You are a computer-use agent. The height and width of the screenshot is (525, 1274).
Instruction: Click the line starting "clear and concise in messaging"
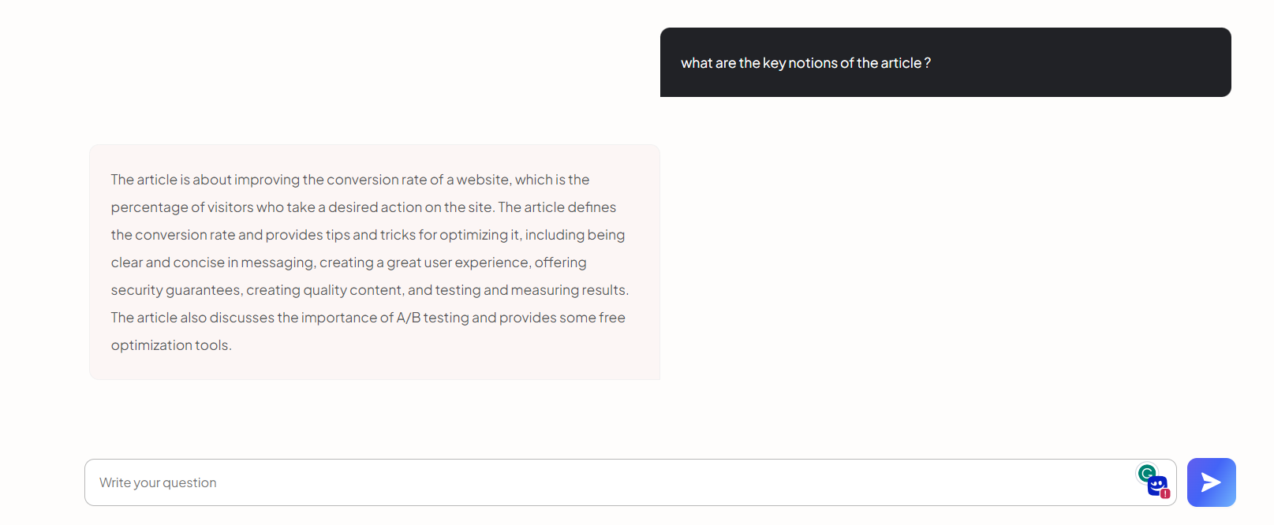(349, 262)
